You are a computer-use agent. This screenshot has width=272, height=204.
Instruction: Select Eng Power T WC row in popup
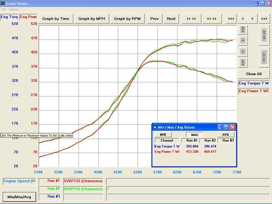point(167,152)
